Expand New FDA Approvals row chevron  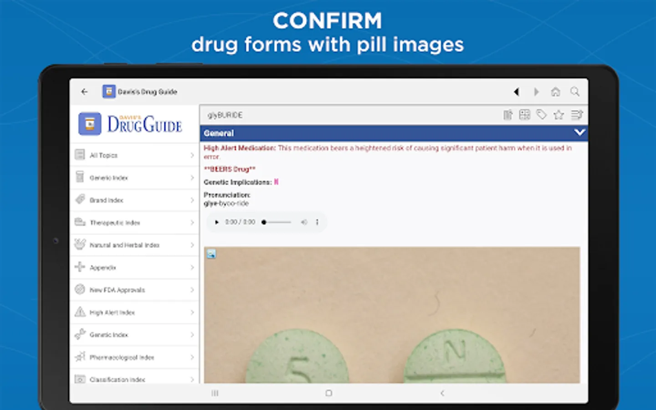pos(192,290)
